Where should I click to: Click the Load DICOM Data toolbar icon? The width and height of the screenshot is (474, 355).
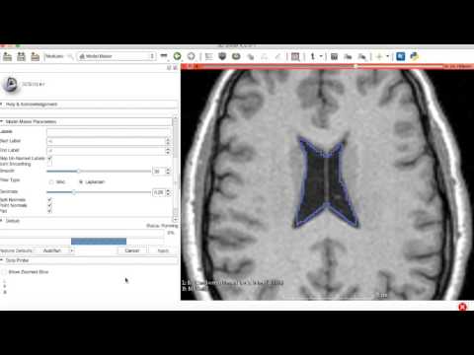tap(21, 56)
